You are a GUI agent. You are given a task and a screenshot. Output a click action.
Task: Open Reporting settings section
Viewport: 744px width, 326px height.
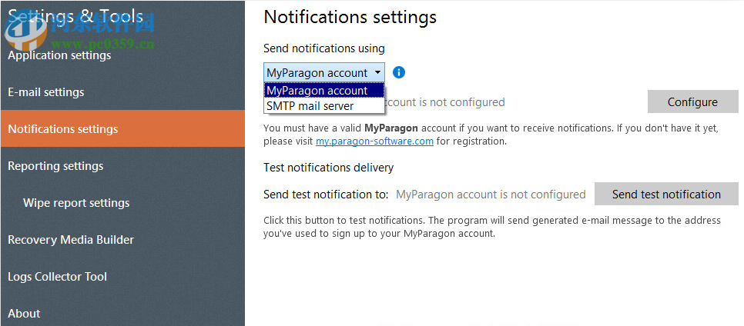click(55, 166)
